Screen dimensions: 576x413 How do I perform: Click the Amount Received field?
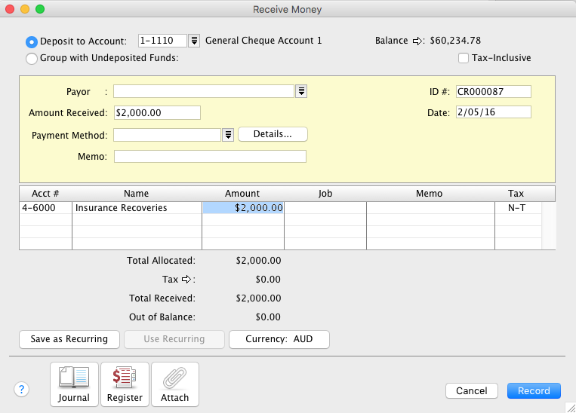coord(157,113)
